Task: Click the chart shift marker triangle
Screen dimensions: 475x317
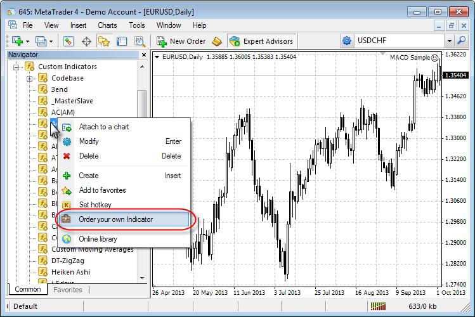Action: point(382,54)
